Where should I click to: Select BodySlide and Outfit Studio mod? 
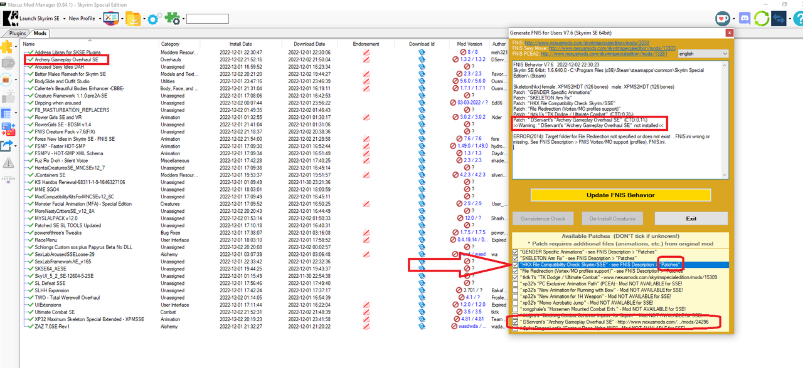[x=62, y=81]
